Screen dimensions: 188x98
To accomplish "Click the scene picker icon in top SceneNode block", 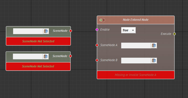I will [46, 31].
